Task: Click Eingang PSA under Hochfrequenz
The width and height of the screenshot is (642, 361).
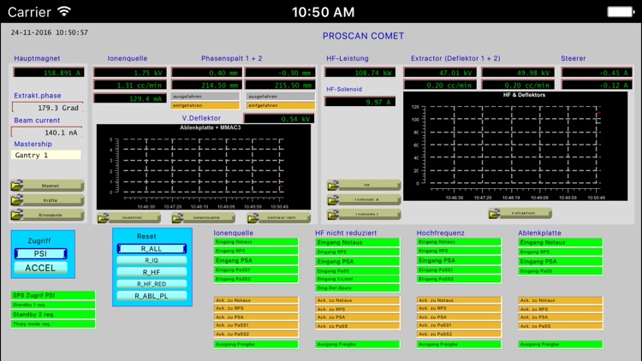Action: [x=459, y=260]
